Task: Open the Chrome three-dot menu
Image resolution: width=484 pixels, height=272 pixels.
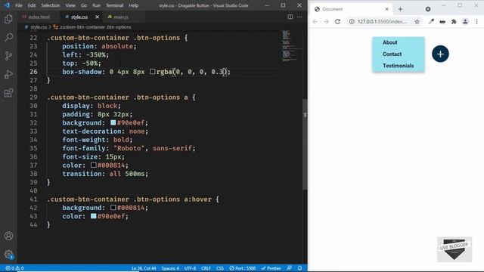Action: coord(476,22)
